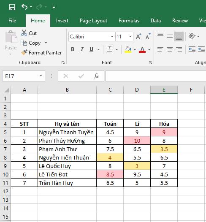Open Font settings dialog launcher
This screenshot has height=222, width=206.
(x=150, y=63)
